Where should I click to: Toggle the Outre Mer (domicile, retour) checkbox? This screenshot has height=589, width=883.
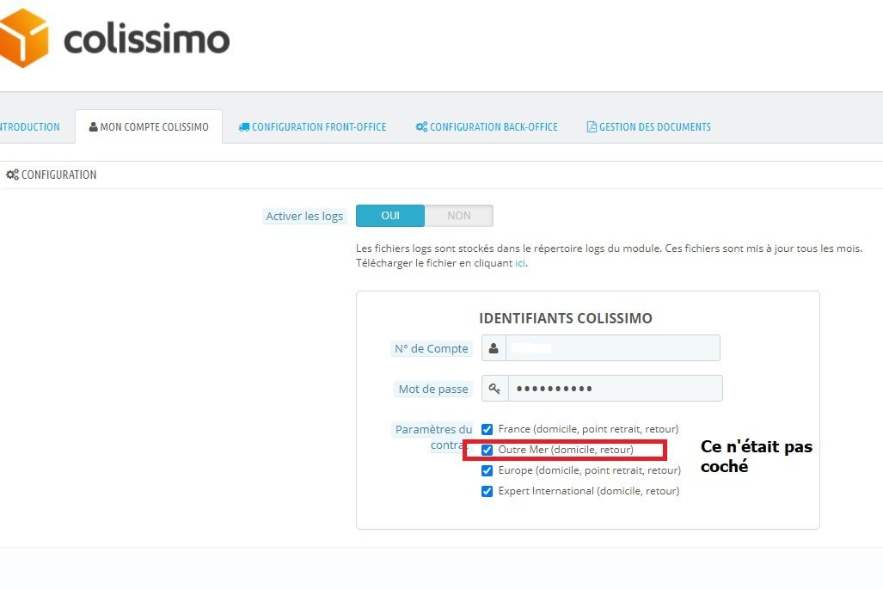pyautogui.click(x=487, y=450)
